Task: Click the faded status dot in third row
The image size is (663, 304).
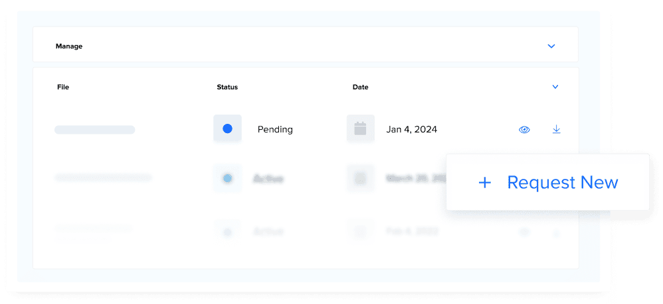Action: [227, 232]
